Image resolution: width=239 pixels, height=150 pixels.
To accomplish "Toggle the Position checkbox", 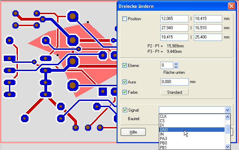I will pos(124,19).
